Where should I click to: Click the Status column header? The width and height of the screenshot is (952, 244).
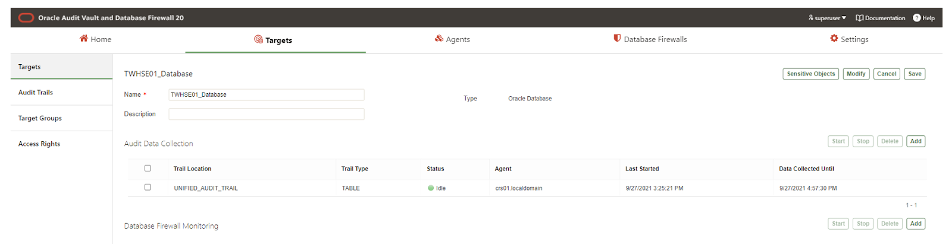(436, 169)
